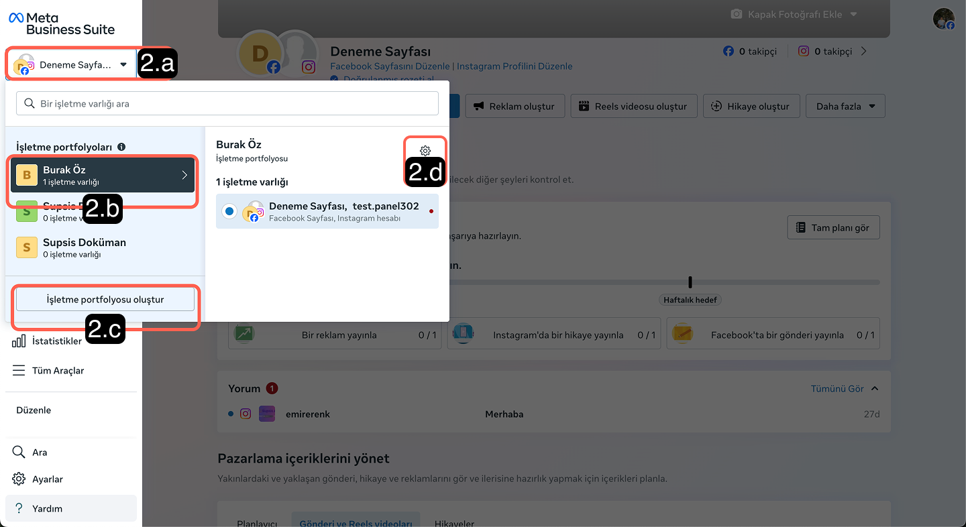The height and width of the screenshot is (527, 966).
Task: Click the Tam planı gör button
Action: 833,227
